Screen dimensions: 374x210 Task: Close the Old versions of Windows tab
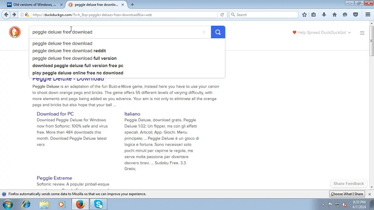[x=61, y=5]
